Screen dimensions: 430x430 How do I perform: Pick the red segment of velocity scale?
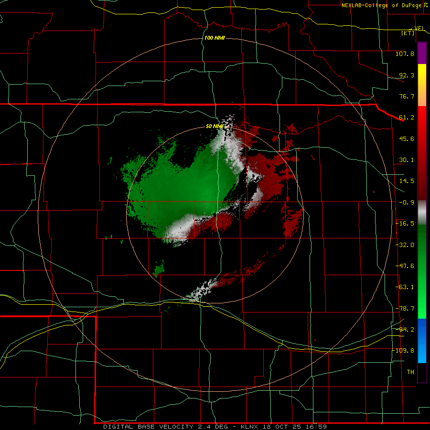coord(422,153)
